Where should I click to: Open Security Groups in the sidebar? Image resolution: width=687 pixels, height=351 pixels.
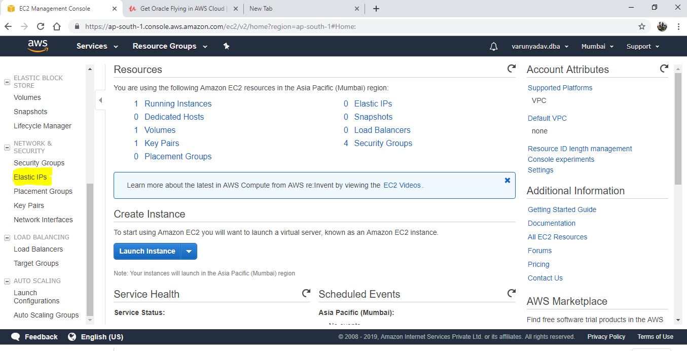click(x=39, y=163)
